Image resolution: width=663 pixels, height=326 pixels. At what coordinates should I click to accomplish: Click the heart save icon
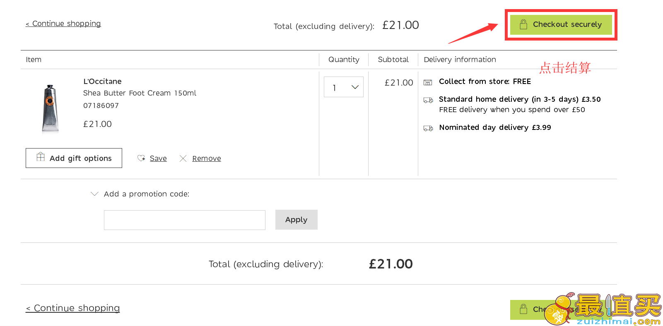141,158
